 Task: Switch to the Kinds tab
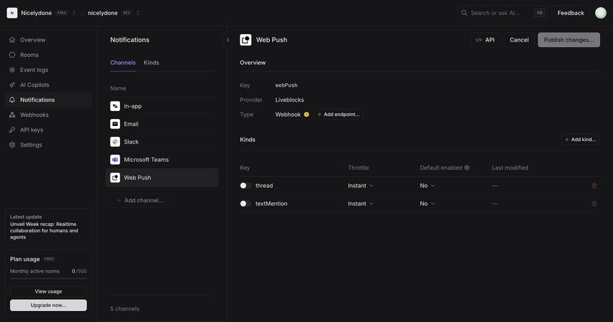point(151,63)
